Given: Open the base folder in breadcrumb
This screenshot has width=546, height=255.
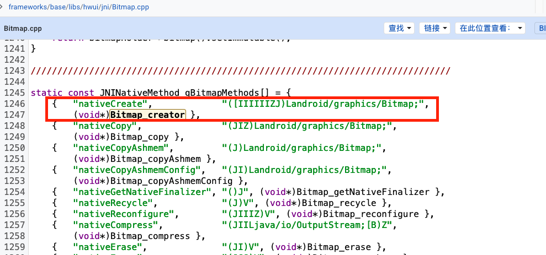Looking at the screenshot, I should pos(57,7).
